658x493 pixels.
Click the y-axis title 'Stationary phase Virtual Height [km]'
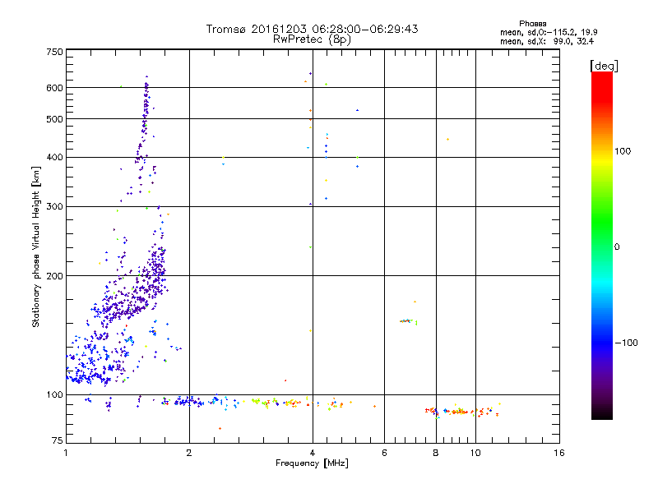(35, 247)
